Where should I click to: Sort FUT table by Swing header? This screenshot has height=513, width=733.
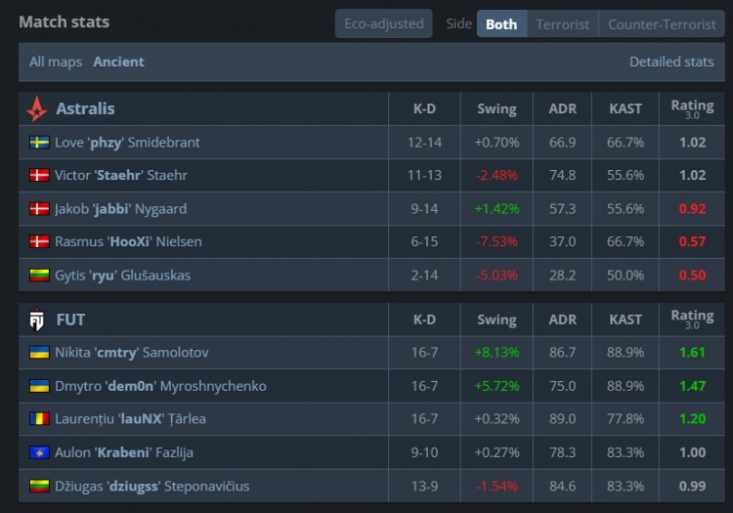(496, 320)
